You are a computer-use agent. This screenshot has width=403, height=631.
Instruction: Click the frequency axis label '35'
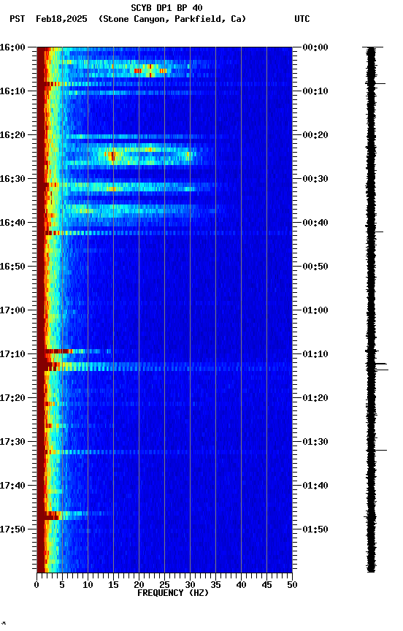pyautogui.click(x=215, y=585)
